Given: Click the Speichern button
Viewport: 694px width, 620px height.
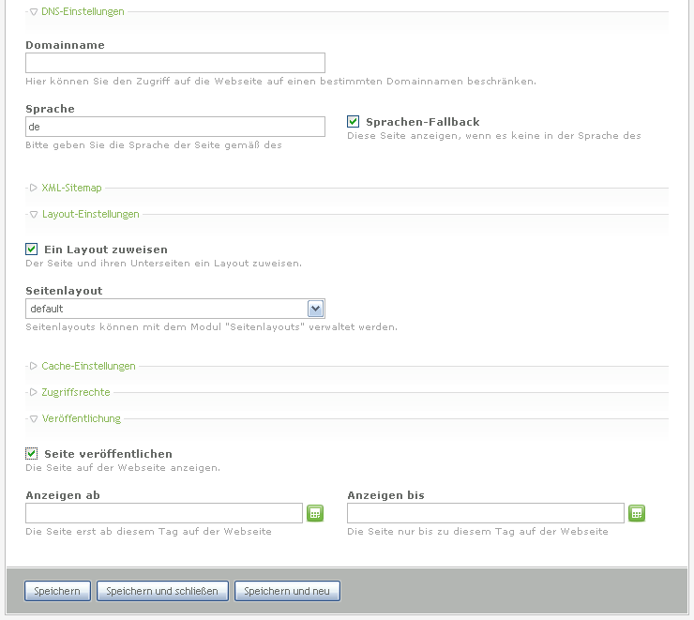Looking at the screenshot, I should (58, 592).
